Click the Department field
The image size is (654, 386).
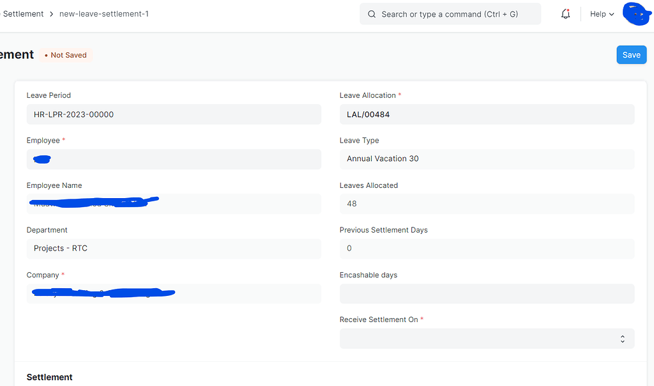174,249
